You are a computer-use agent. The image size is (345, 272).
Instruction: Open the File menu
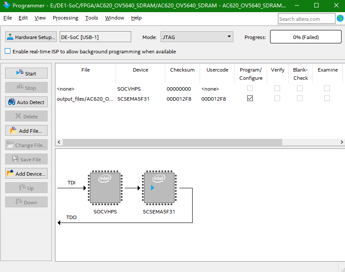pyautogui.click(x=8, y=18)
